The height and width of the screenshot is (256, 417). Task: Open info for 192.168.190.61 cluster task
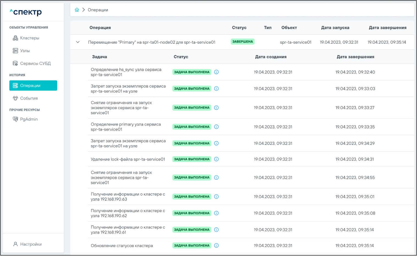[x=216, y=230]
